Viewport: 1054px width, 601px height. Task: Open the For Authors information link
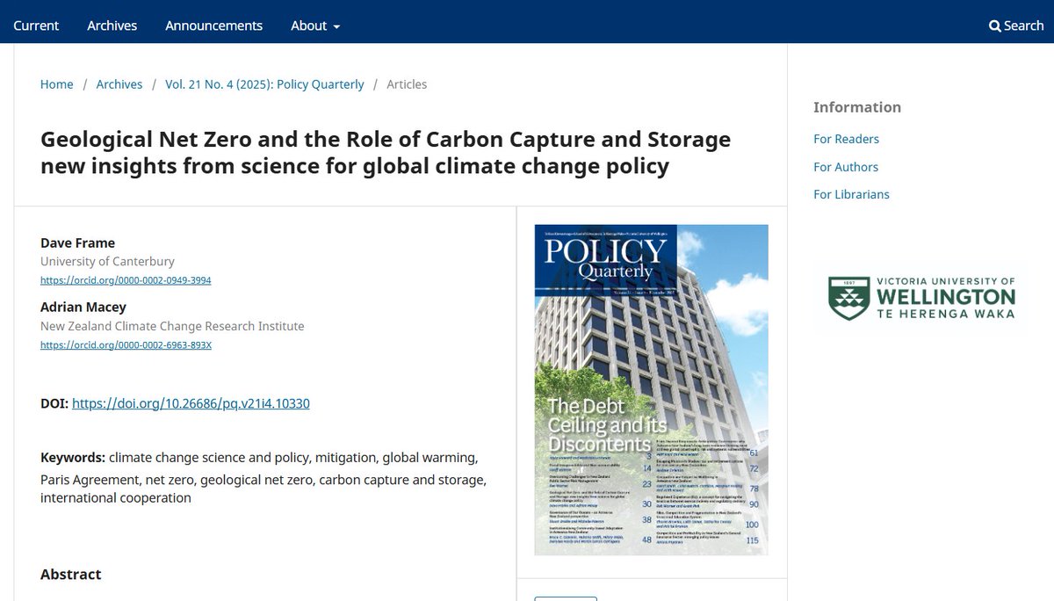click(x=846, y=167)
